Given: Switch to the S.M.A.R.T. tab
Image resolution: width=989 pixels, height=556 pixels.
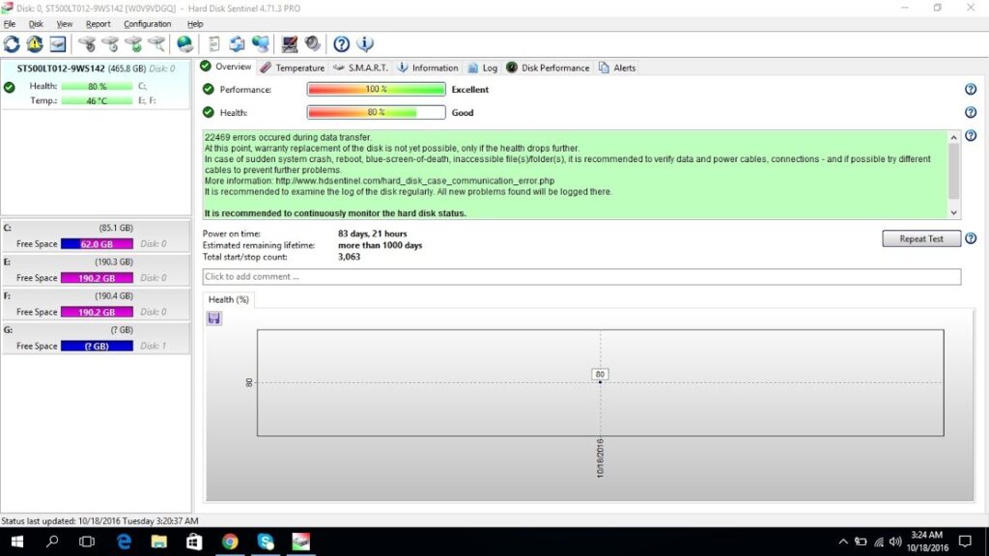Looking at the screenshot, I should tap(367, 68).
